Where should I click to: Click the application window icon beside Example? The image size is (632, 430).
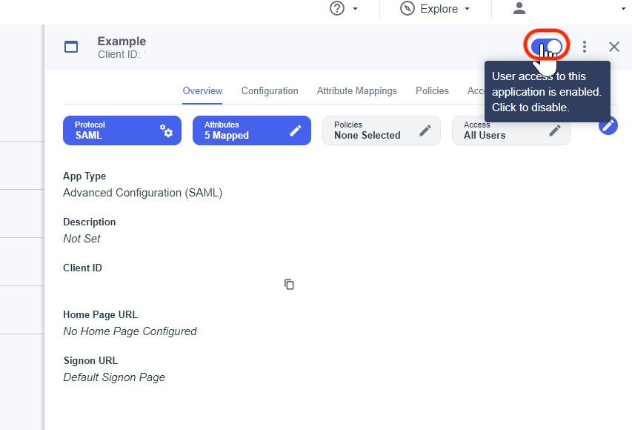[71, 47]
